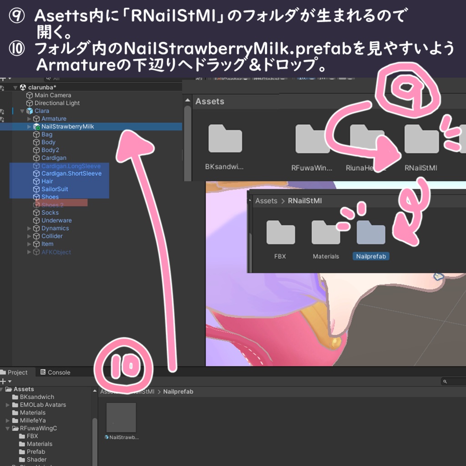The width and height of the screenshot is (466, 466).
Task: Open the Nailprefab folder
Action: click(x=371, y=233)
